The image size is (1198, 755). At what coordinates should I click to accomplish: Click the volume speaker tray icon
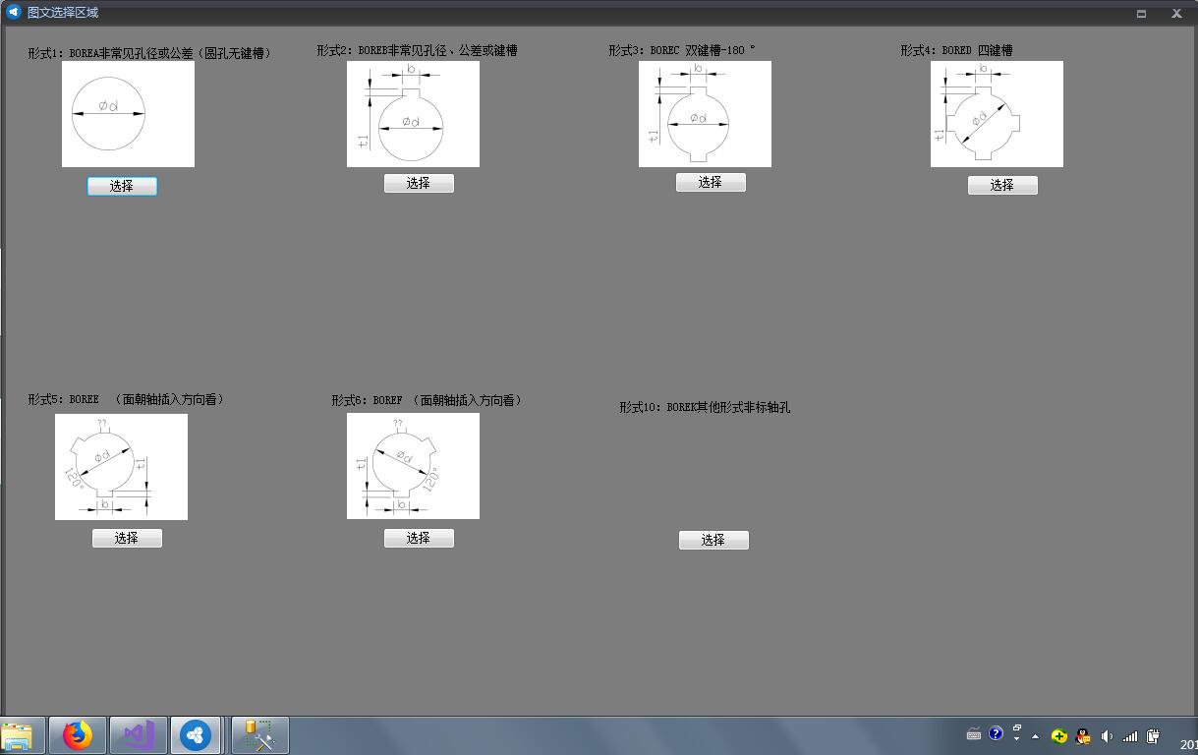[1107, 735]
